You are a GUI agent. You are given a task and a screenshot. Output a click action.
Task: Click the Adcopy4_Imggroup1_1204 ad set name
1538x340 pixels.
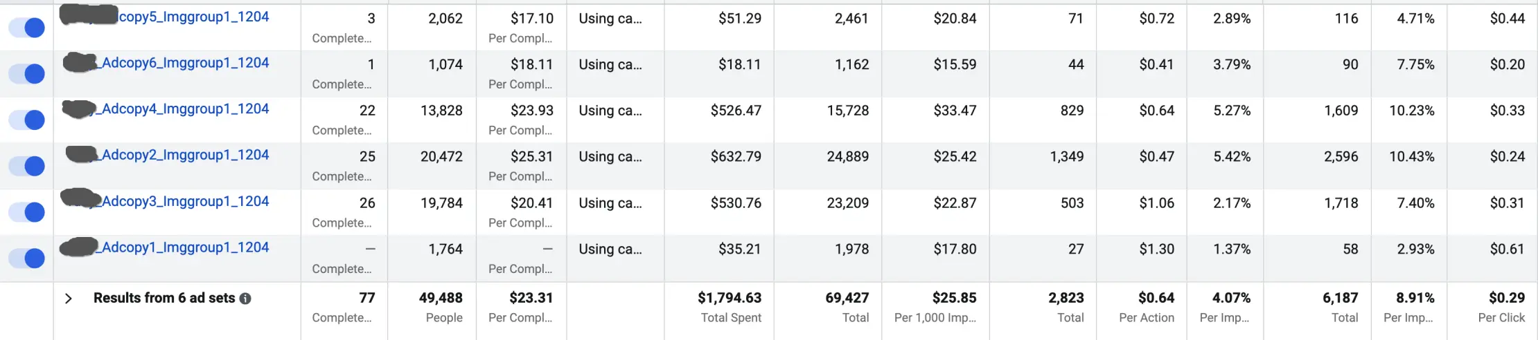coord(185,109)
